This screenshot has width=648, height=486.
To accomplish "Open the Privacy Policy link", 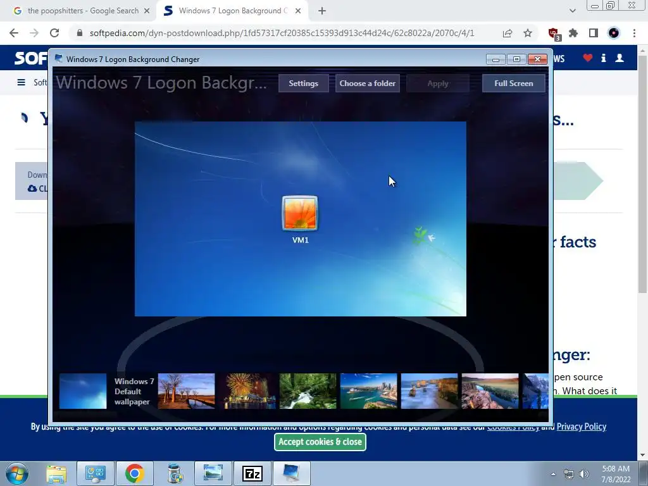I will [581, 427].
